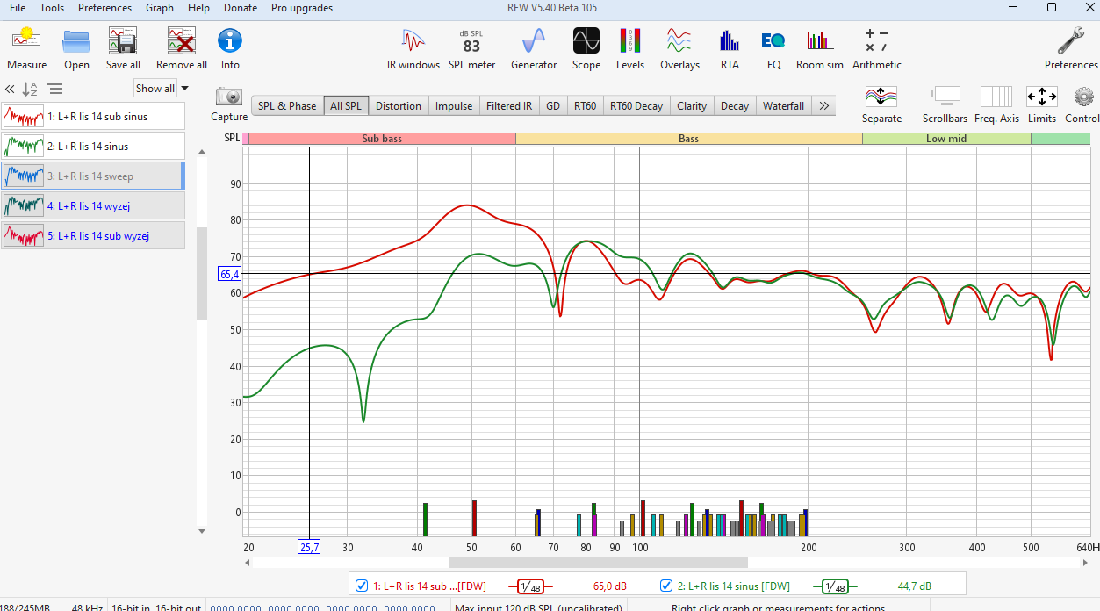Viewport: 1100px width, 611px height.
Task: Click the Remove all icon
Action: [182, 47]
